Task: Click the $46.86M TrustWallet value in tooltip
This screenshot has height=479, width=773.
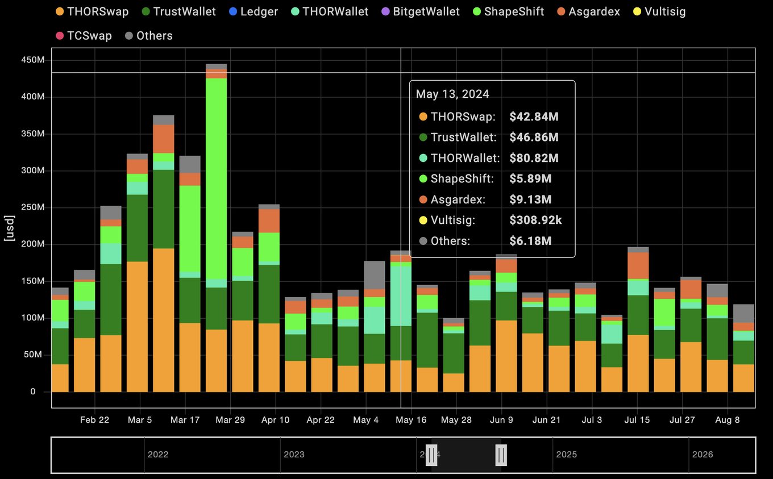Action: point(534,138)
